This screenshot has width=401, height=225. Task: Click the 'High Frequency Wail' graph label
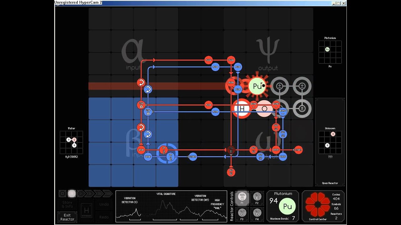tap(217, 204)
